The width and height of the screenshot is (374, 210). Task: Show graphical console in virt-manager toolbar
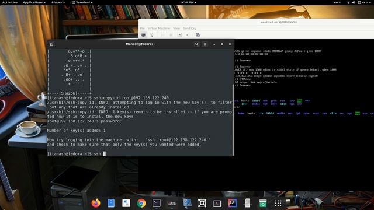point(143,35)
